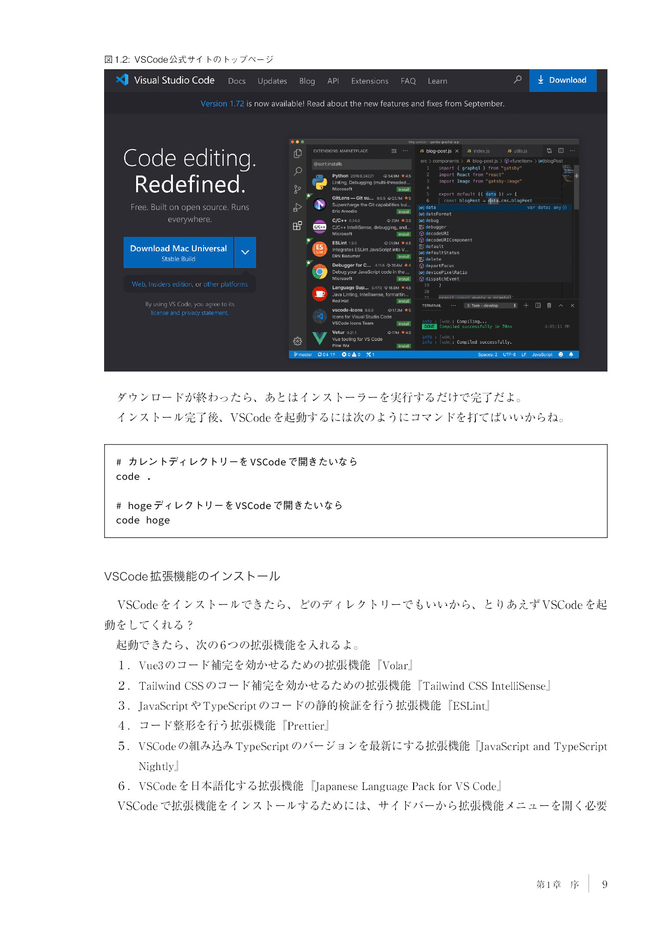
Task: Click the Download Mac Universal button
Action: (178, 252)
